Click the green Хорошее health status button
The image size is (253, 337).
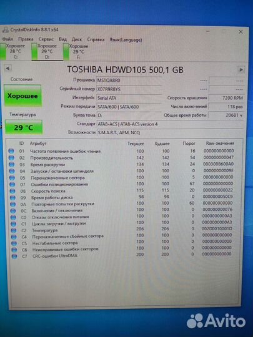tap(22, 95)
